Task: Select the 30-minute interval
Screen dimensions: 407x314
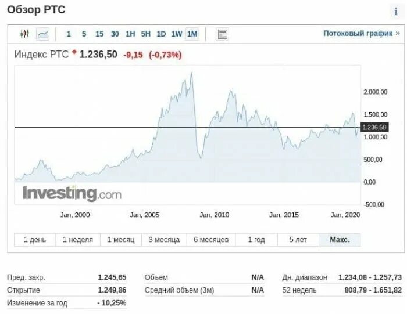Action: (115, 34)
